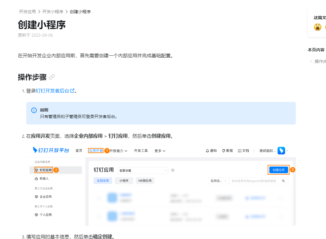Click the 第三方企业应用 sidebar section label
The image size is (326, 239).
(x=44, y=188)
